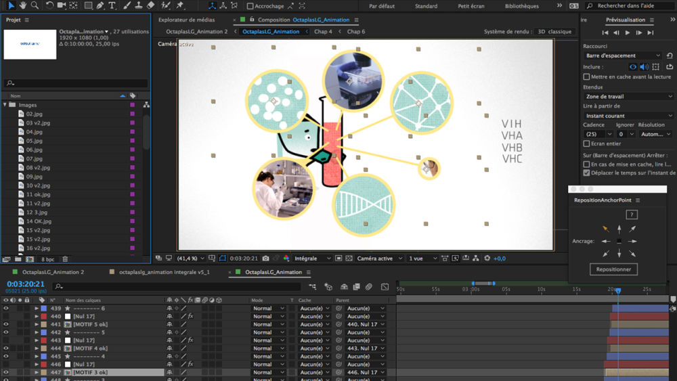
Task: Open the Explorateur de médias tab
Action: pos(187,20)
